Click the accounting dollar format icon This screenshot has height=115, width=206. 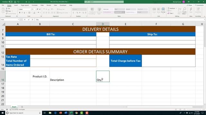(73, 13)
